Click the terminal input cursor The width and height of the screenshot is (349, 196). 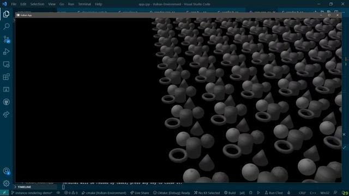tap(63, 187)
